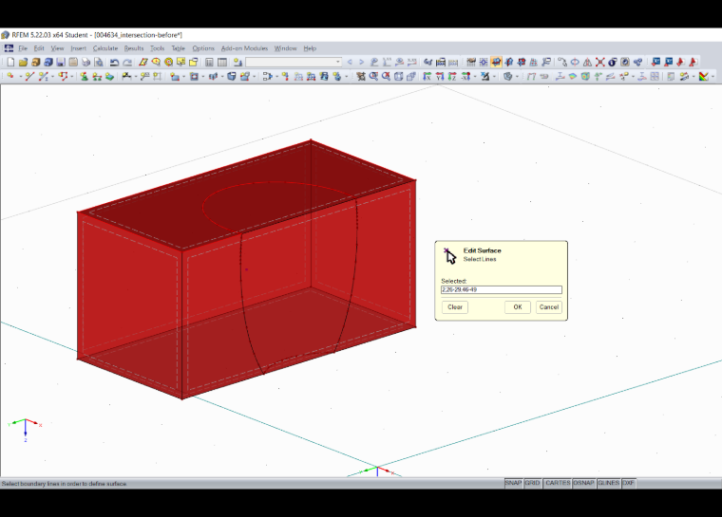Click the green nodal support icon

[x=85, y=76]
